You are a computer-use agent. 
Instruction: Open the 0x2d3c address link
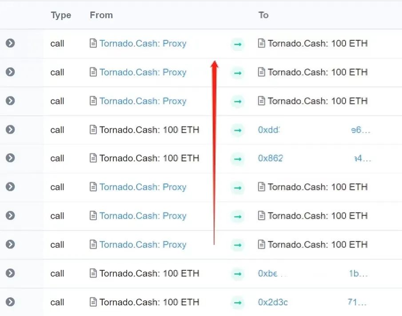point(272,302)
